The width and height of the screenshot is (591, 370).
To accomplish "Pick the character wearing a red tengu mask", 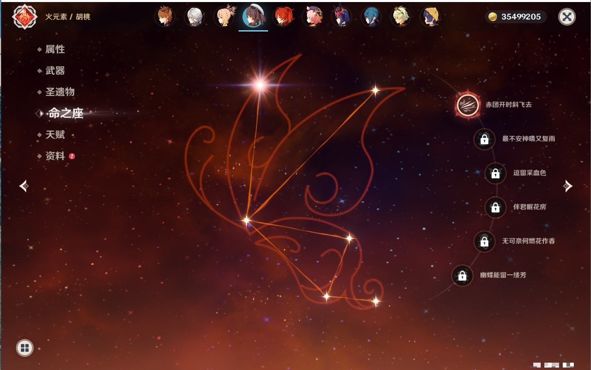I will tap(342, 17).
